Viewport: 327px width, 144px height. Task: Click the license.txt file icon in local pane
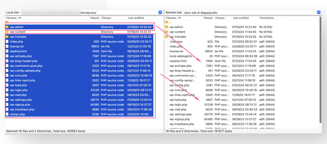point(7,46)
